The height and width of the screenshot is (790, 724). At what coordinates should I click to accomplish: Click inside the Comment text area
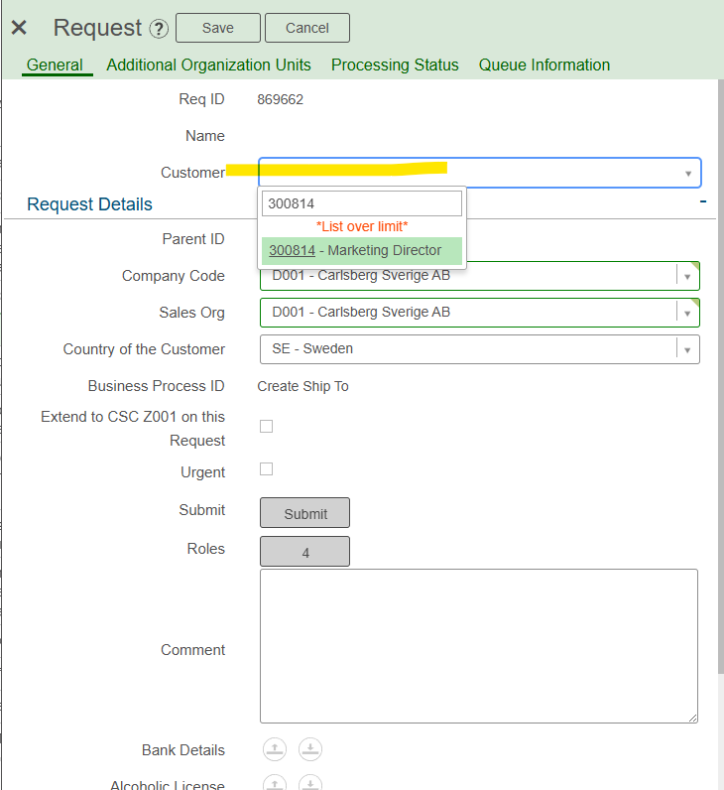478,645
